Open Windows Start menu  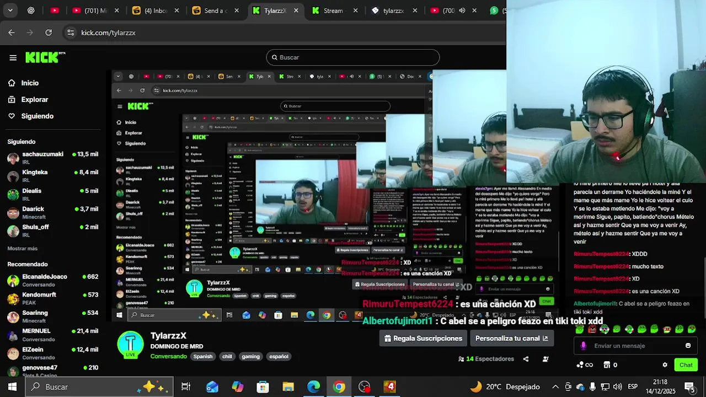(x=12, y=387)
